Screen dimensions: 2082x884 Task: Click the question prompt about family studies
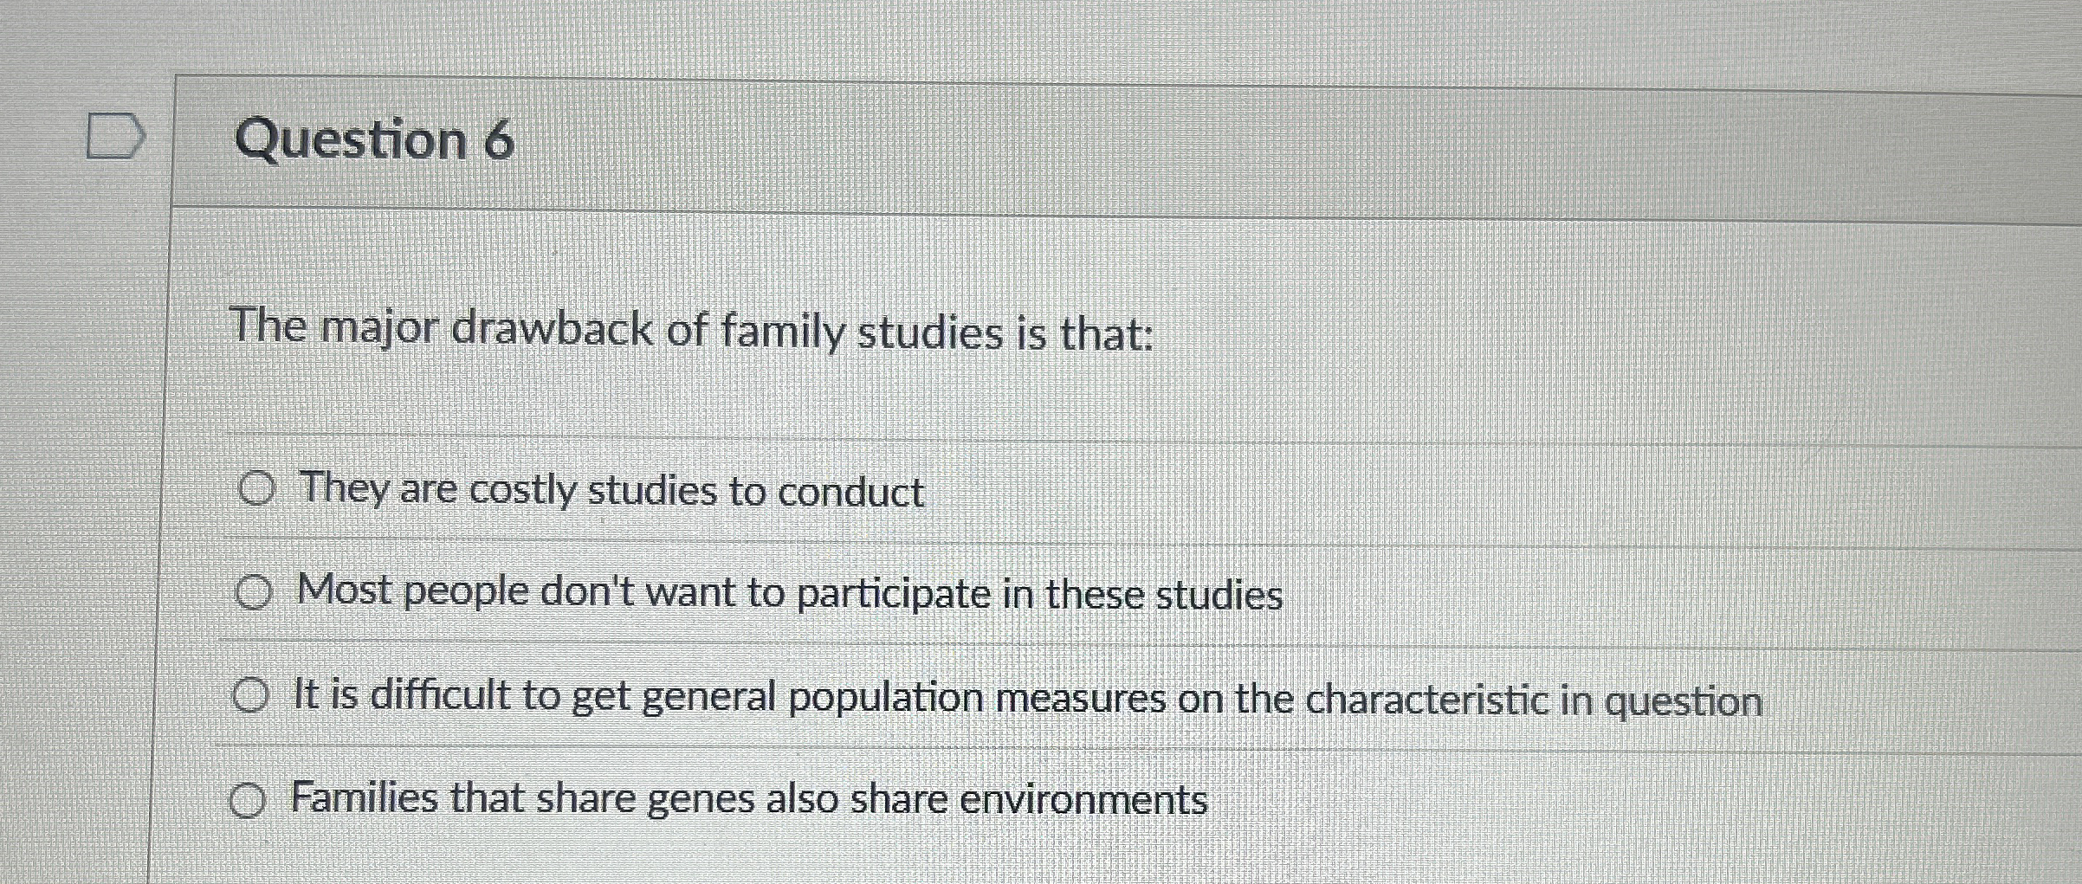click(691, 331)
